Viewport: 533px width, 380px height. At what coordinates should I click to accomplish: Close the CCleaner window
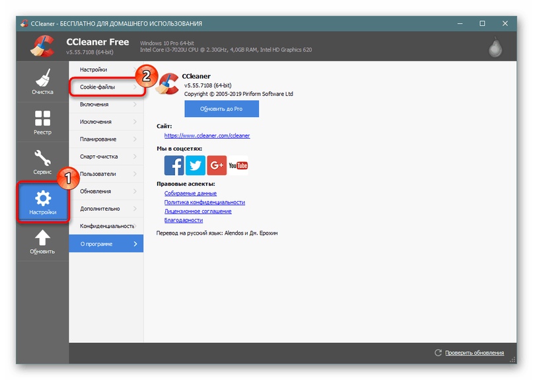pyautogui.click(x=505, y=24)
